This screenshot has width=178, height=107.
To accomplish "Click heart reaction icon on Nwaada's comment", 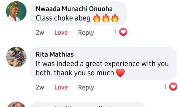I will [123, 32].
